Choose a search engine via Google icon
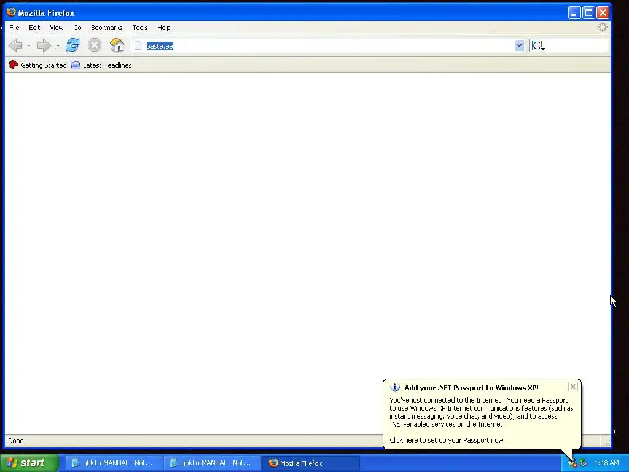The image size is (629, 472). [538, 45]
